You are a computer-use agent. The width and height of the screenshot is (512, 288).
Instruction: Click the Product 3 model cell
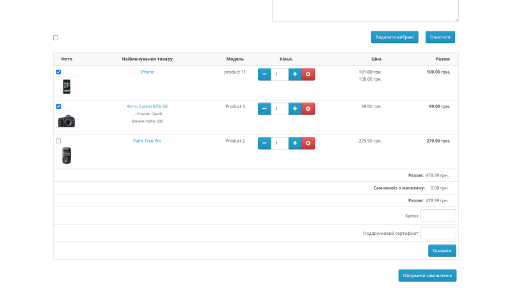click(x=235, y=106)
